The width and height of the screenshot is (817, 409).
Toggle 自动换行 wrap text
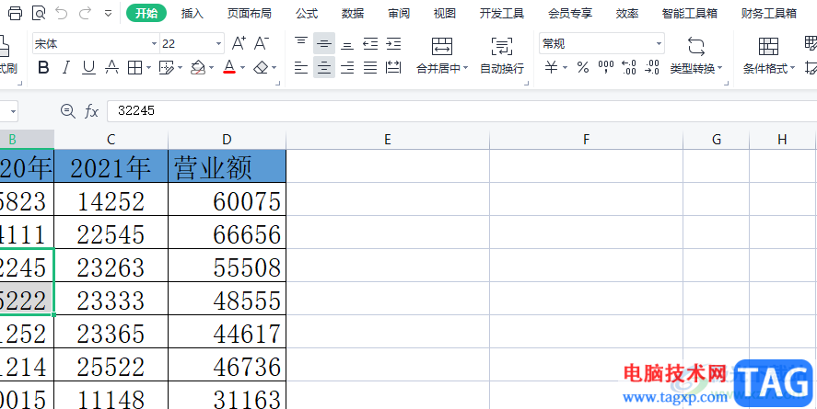pyautogui.click(x=502, y=56)
